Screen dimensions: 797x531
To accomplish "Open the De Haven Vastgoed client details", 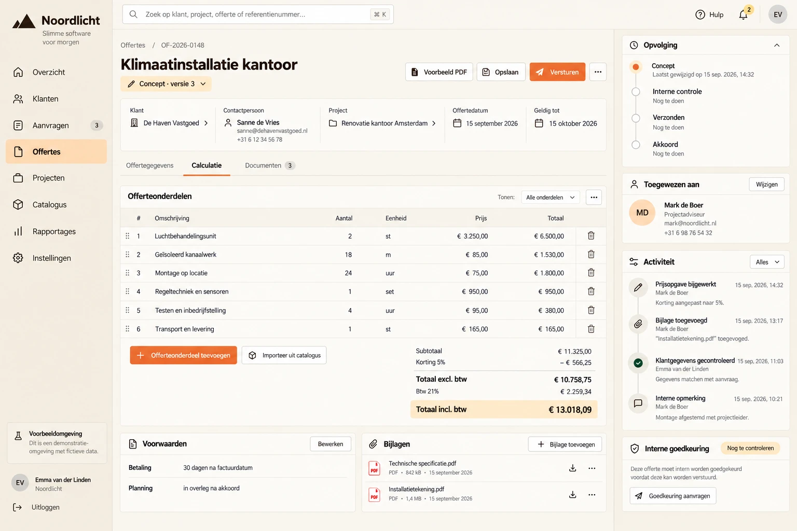I will [170, 123].
